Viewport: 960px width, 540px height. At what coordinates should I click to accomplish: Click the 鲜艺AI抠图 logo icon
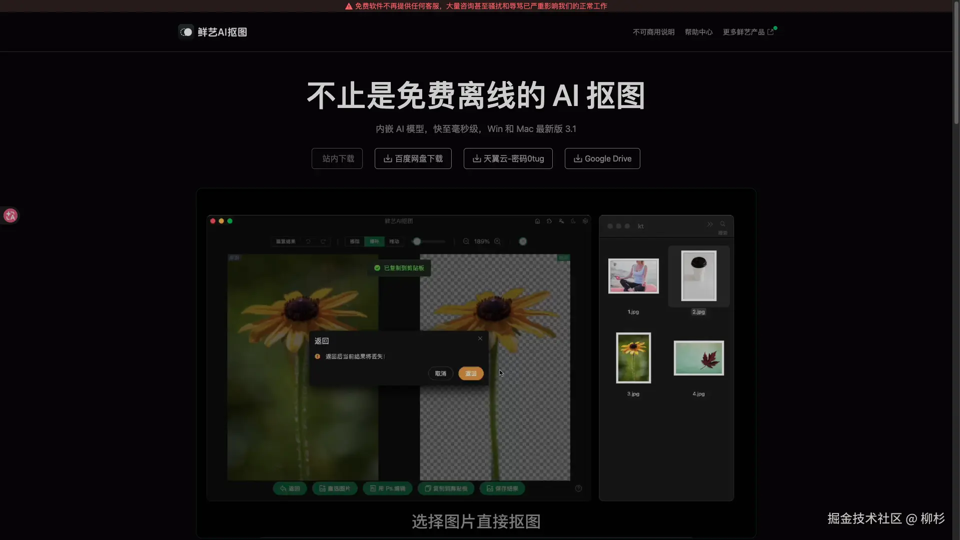tap(186, 32)
